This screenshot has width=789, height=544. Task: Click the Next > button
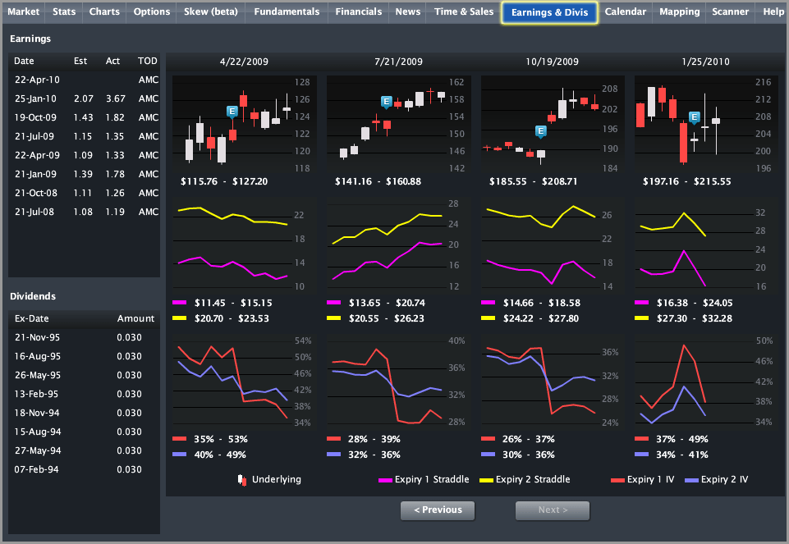click(553, 510)
